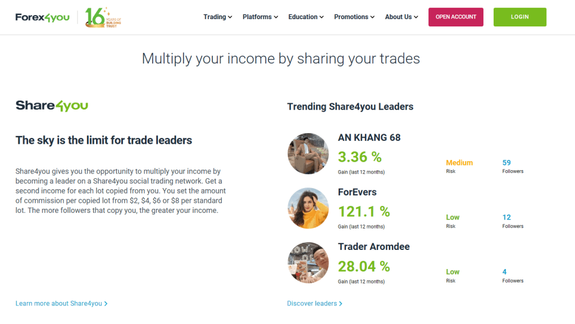The height and width of the screenshot is (324, 575).
Task: Open the About Us menu
Action: click(401, 17)
